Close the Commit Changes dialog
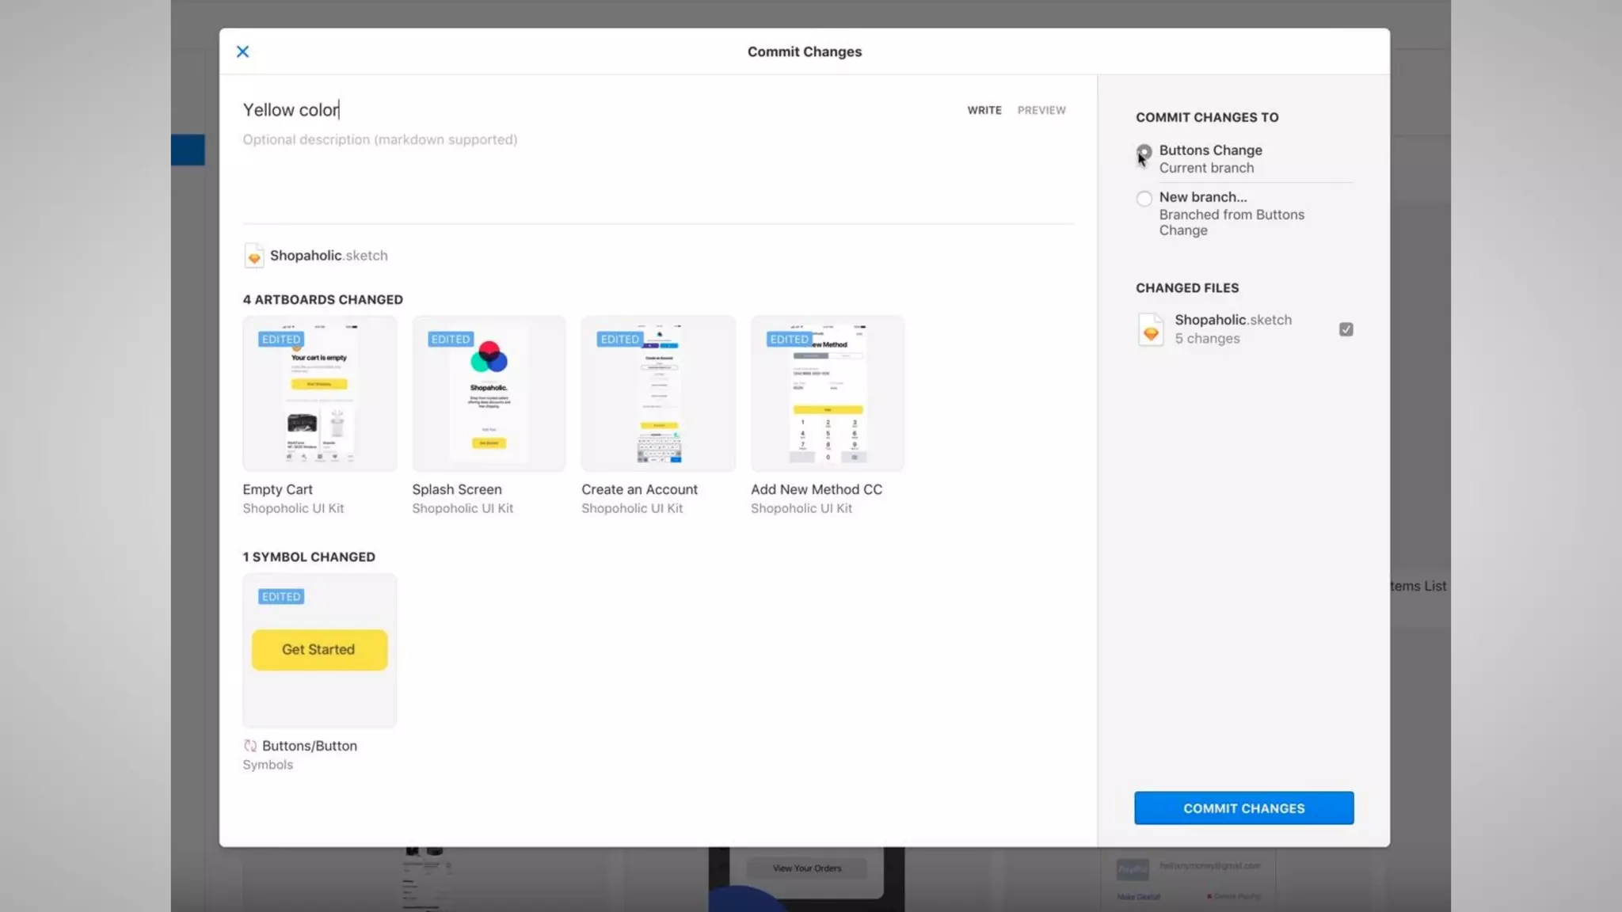This screenshot has width=1622, height=912. tap(242, 51)
